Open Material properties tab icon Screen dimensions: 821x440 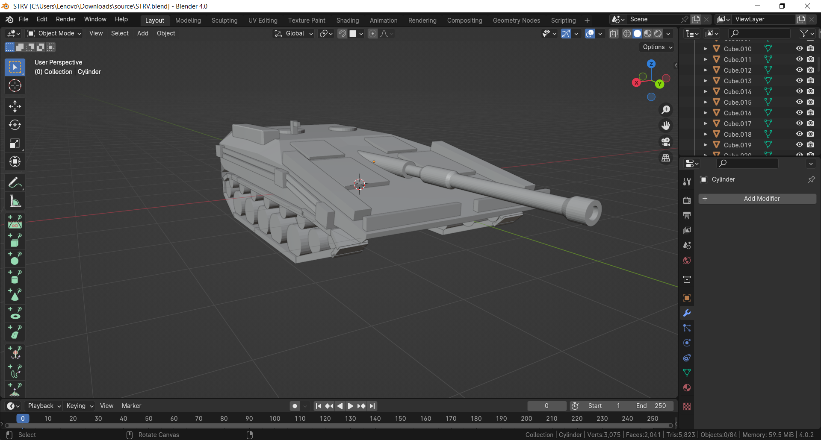coord(687,388)
